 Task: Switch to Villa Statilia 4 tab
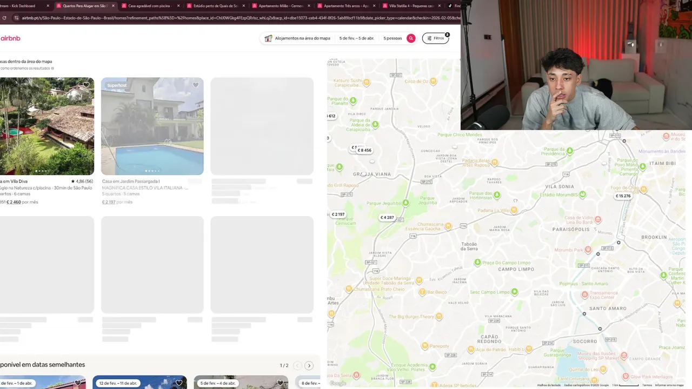click(411, 6)
